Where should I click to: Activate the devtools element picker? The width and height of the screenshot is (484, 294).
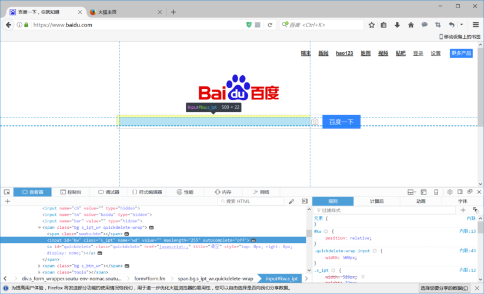click(x=7, y=192)
